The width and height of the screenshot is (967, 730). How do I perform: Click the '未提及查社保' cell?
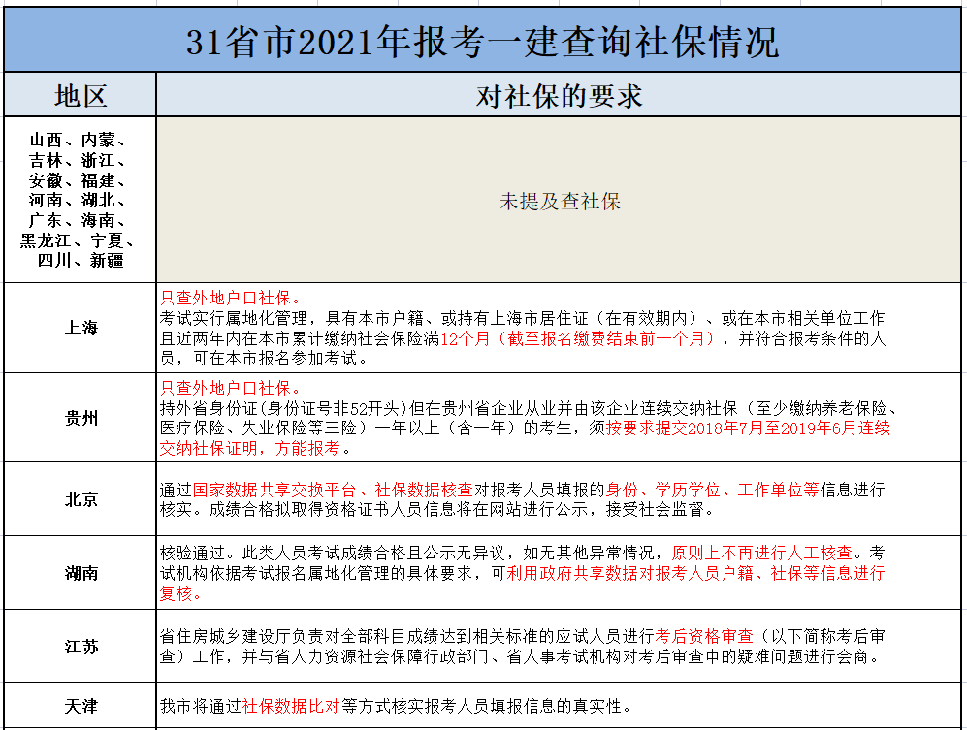pos(559,200)
